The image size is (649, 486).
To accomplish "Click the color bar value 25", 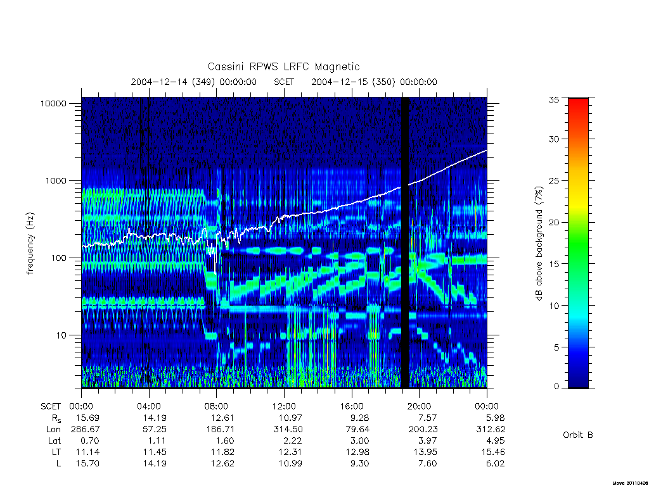I will point(553,181).
